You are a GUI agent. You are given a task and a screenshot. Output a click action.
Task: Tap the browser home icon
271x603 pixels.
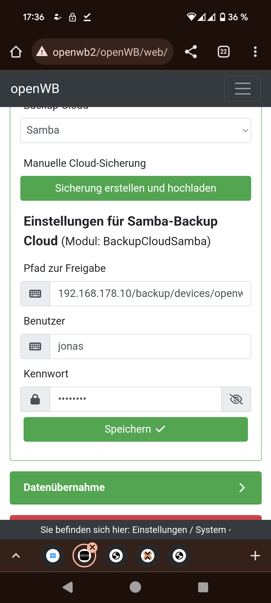16,52
